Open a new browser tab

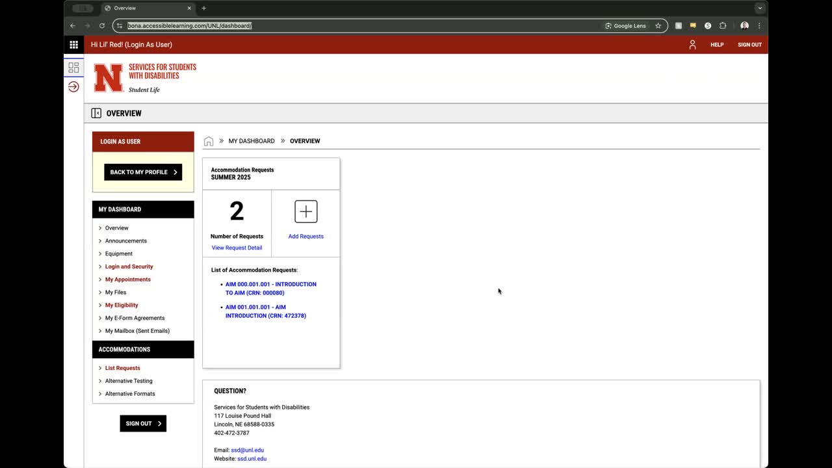[x=203, y=8]
